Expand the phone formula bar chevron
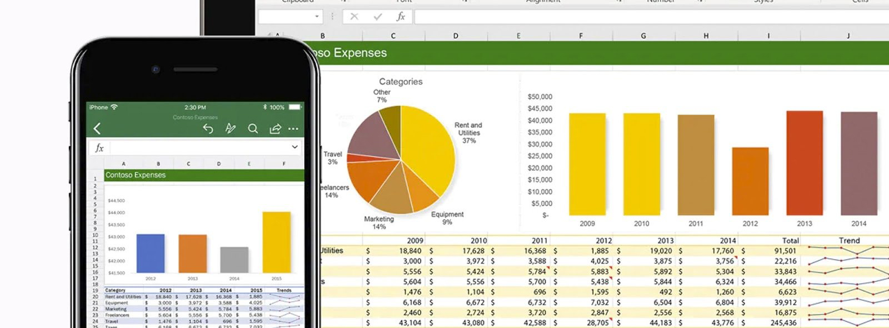Image resolution: width=889 pixels, height=328 pixels. [x=294, y=147]
